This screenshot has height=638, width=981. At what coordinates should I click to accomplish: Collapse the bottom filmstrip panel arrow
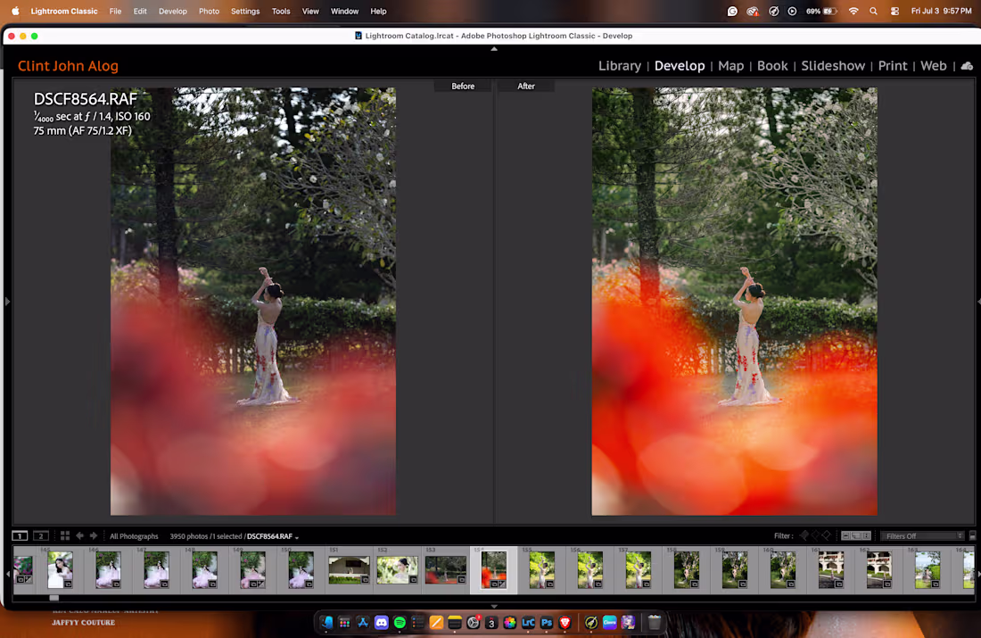(494, 606)
